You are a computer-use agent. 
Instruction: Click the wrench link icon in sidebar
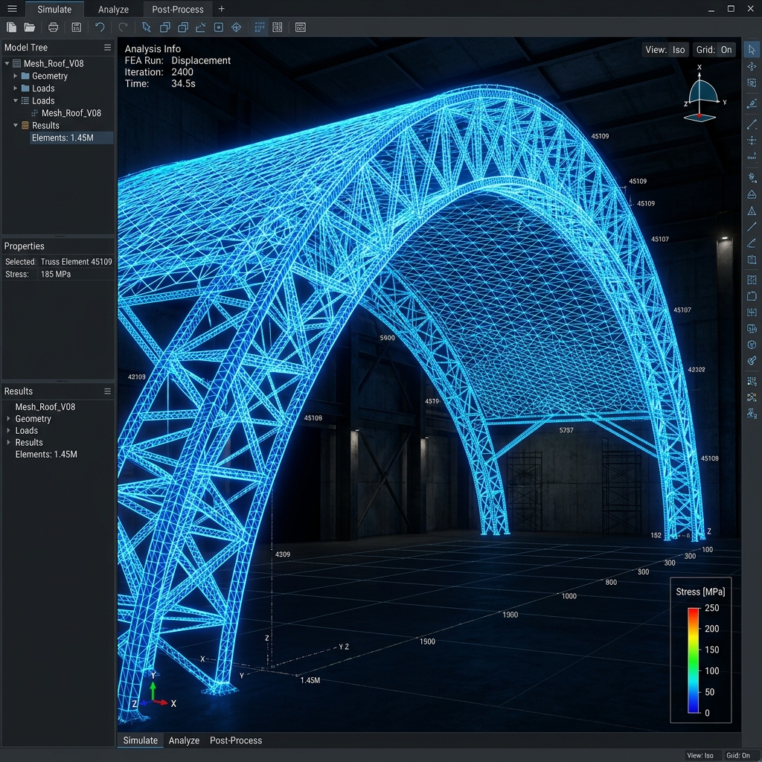[752, 361]
